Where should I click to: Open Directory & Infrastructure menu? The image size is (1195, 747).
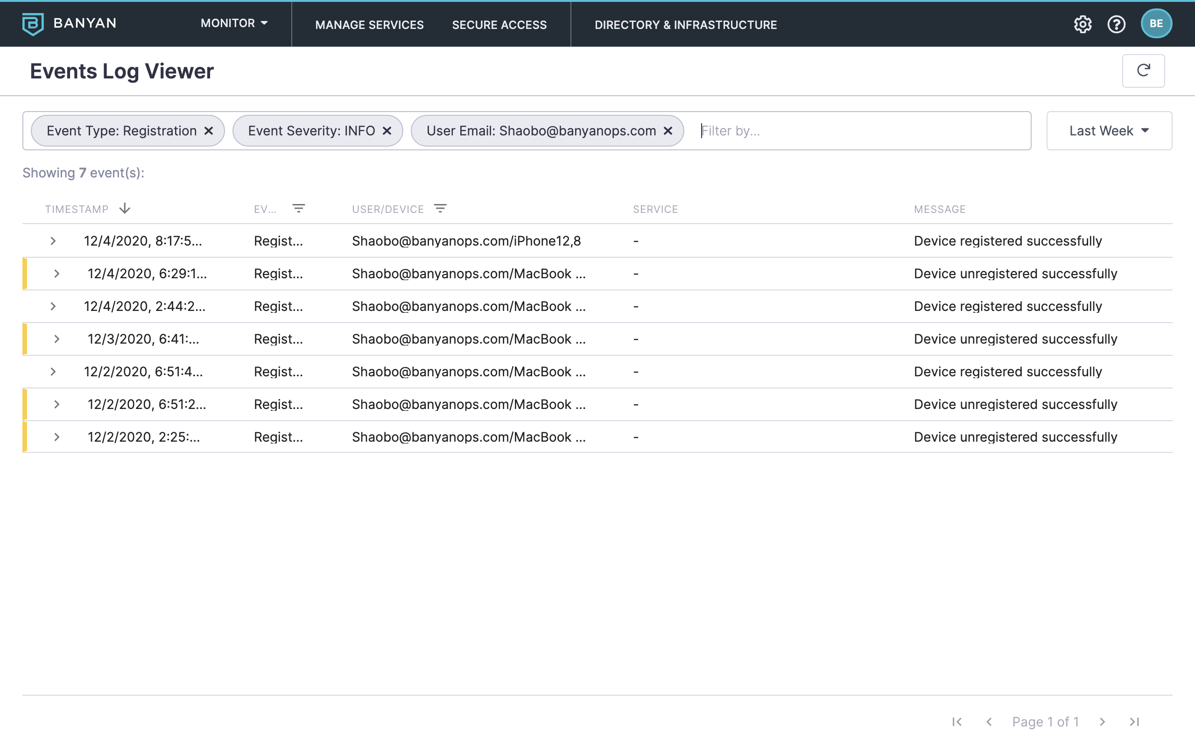[685, 25]
